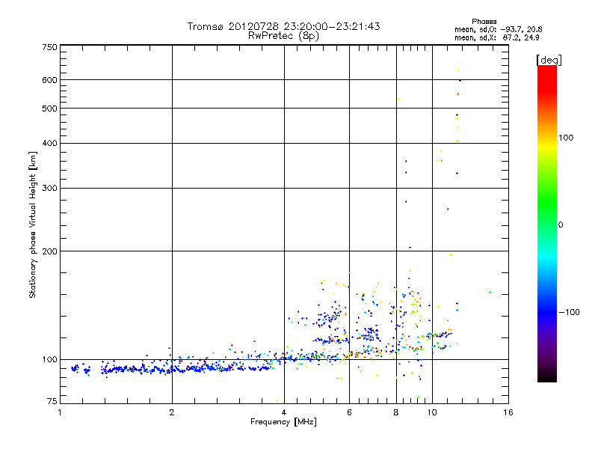Click the x-axis label 2
Screen dimensions: 598x449
[x=172, y=412]
